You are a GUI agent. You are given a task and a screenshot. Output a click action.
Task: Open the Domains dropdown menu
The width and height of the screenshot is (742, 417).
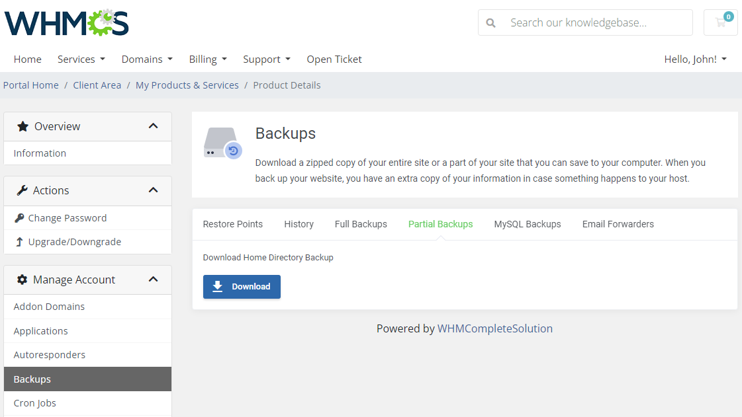147,59
